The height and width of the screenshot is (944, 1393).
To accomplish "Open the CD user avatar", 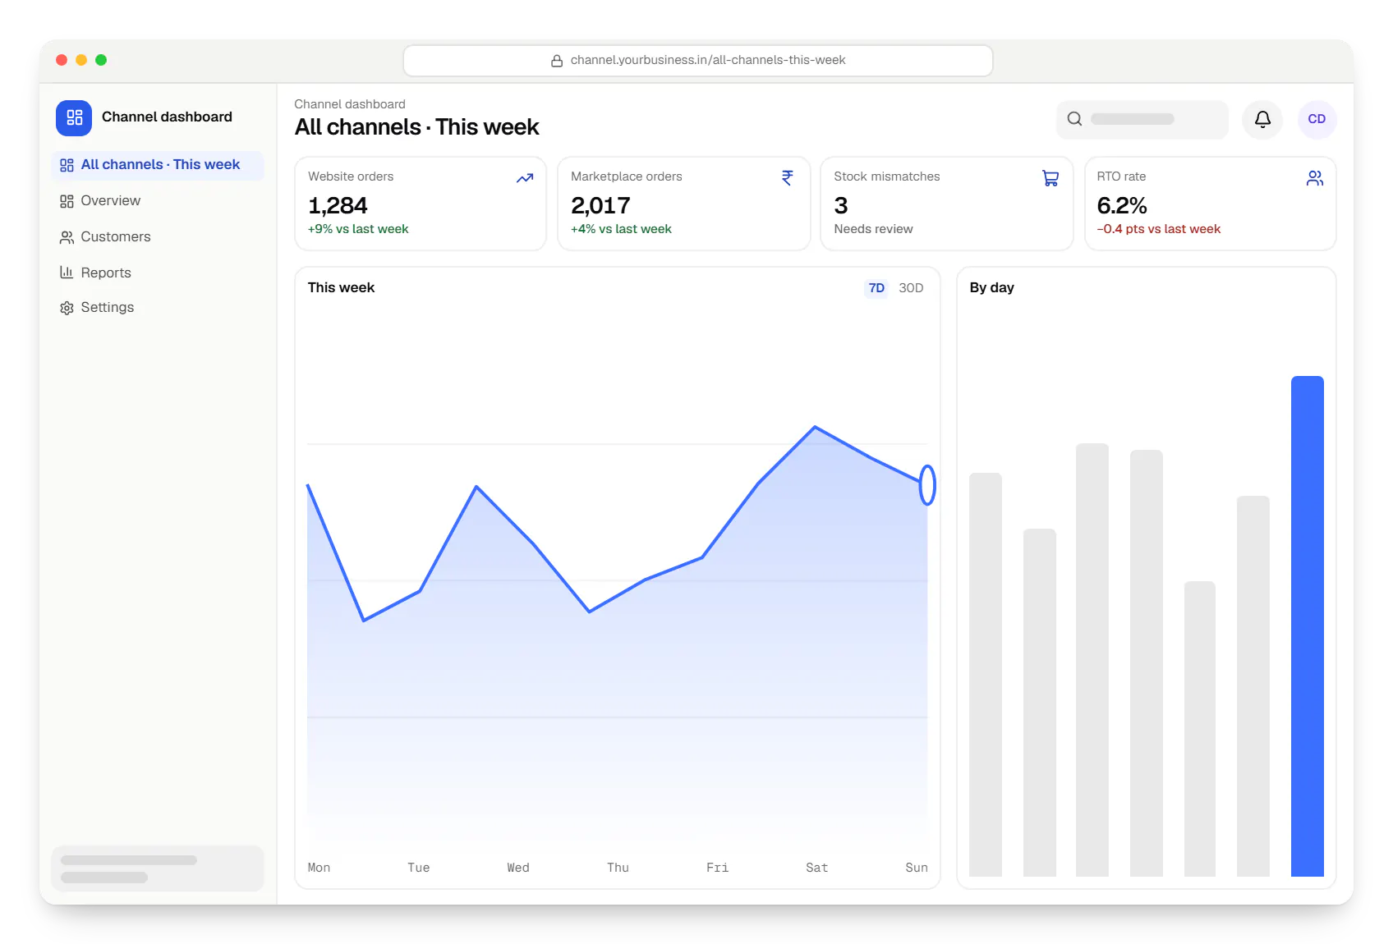I will point(1317,119).
